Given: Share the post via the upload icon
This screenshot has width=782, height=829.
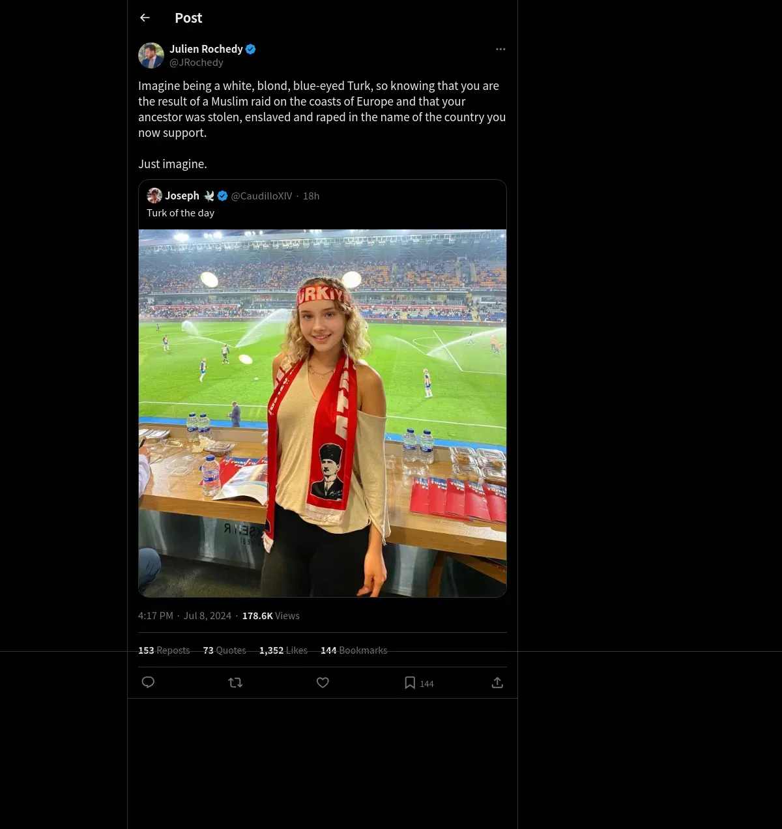Looking at the screenshot, I should click(x=497, y=682).
